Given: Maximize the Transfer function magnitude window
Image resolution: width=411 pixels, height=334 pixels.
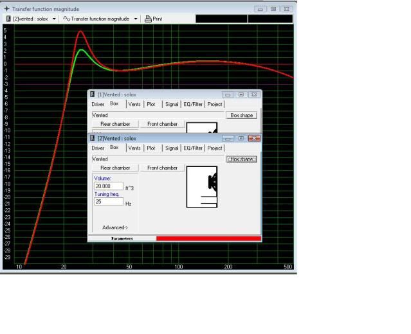Looking at the screenshot, I should point(273,9).
